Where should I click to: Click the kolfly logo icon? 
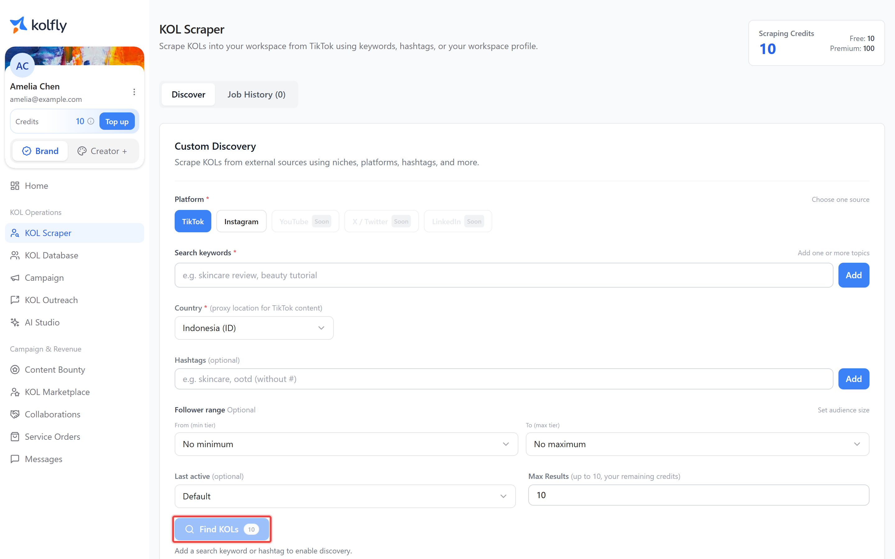click(x=19, y=25)
